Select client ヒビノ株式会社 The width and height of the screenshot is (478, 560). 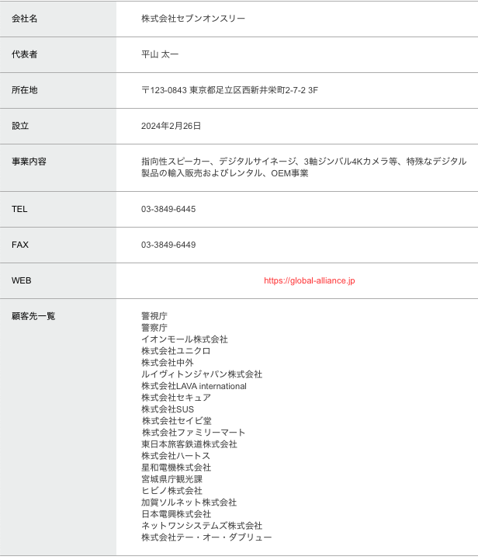pos(172,491)
